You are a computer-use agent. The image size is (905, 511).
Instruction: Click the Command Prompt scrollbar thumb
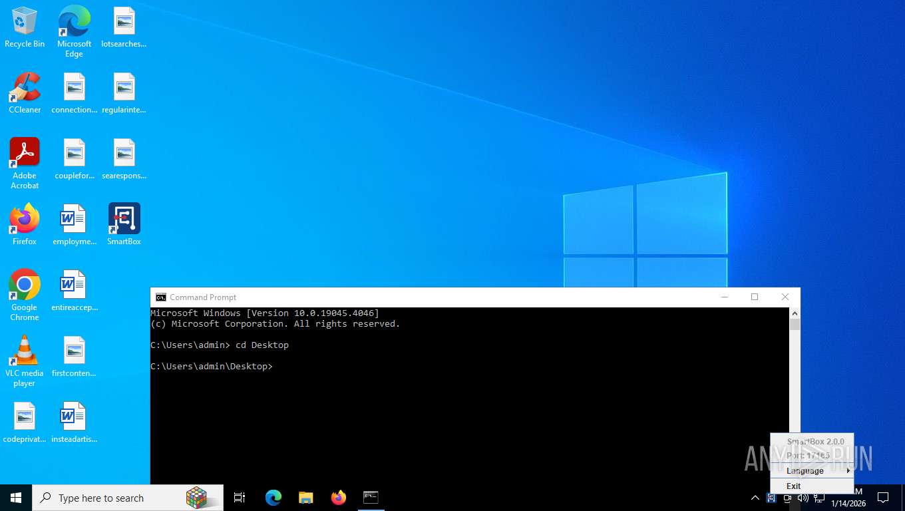pyautogui.click(x=795, y=325)
